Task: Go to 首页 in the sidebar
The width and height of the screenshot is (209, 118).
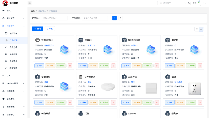Action: pyautogui.click(x=9, y=10)
